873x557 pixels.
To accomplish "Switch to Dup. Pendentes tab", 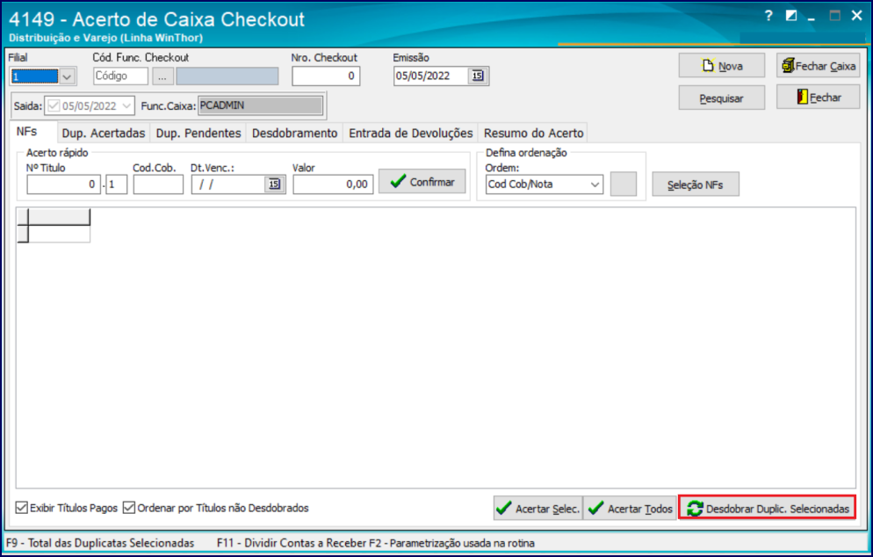I will [x=198, y=134].
